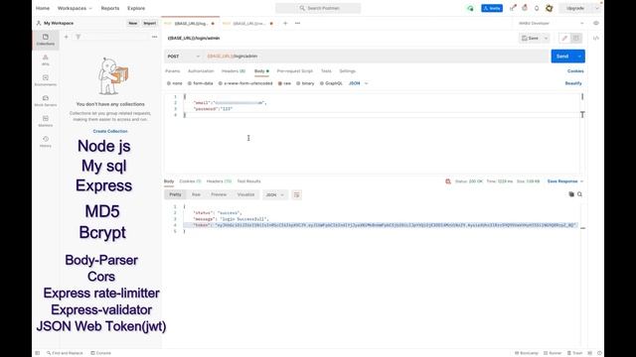Image resolution: width=636 pixels, height=357 pixels.
Task: Click the Beautify link
Action: coord(573,83)
